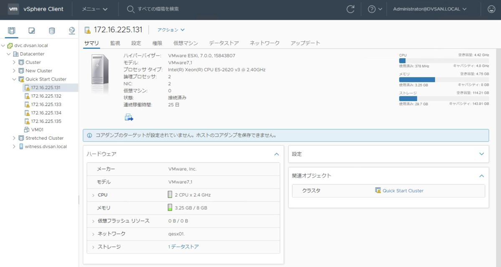Collapse the 関連オブジェクト panel
Screen dimensions: 501x267
point(482,176)
